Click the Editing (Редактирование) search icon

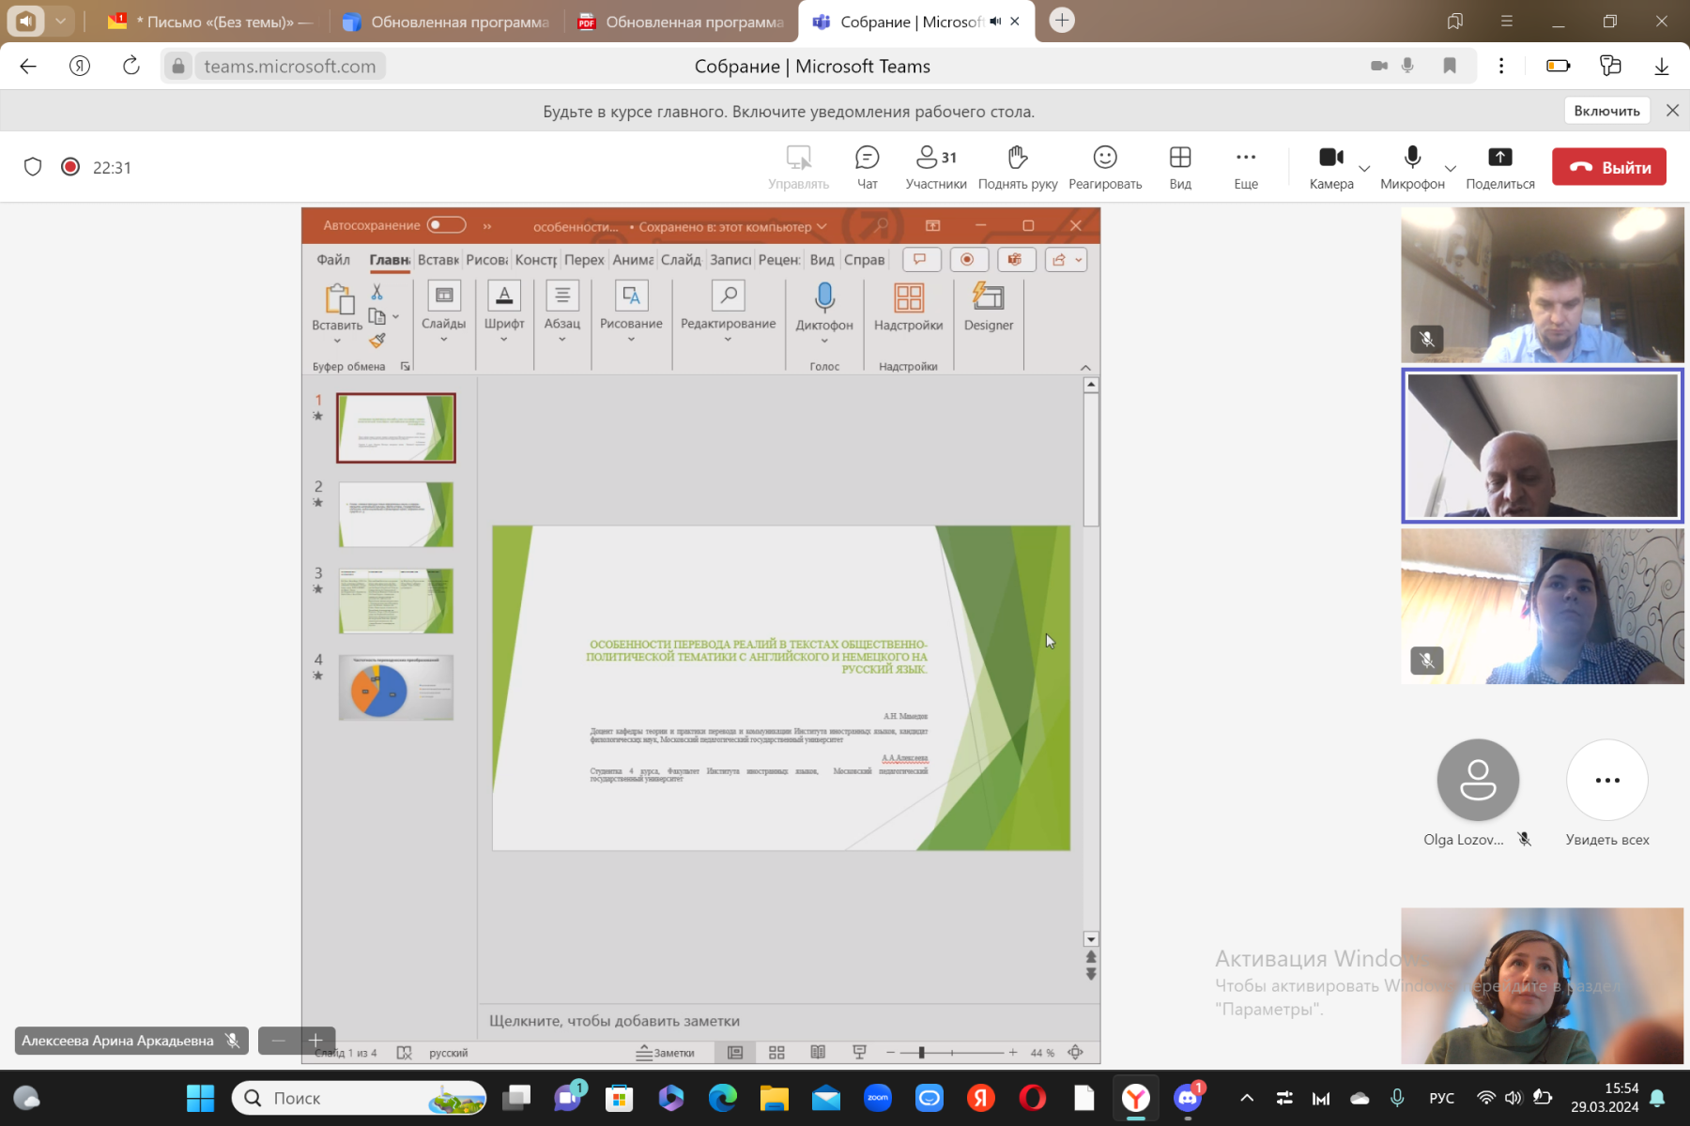pyautogui.click(x=728, y=296)
